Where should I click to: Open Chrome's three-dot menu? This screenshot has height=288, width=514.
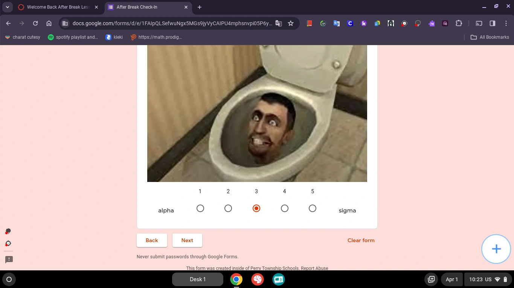click(x=506, y=23)
